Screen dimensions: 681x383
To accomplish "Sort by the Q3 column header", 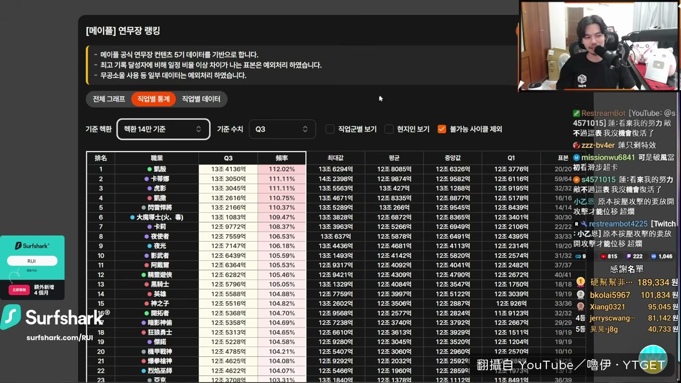I will coord(228,158).
